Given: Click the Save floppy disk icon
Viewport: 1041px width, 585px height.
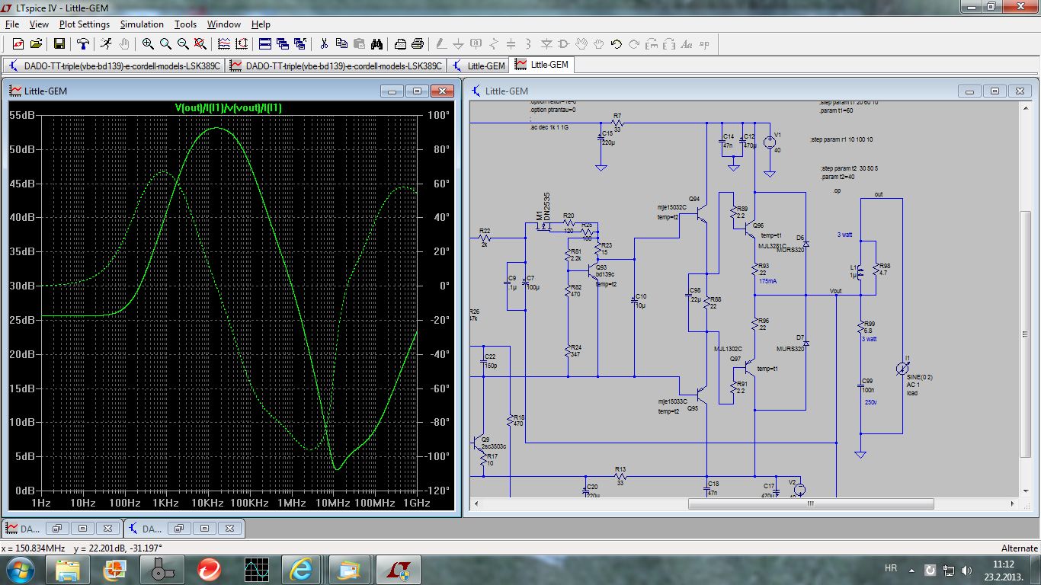Looking at the screenshot, I should pyautogui.click(x=59, y=44).
